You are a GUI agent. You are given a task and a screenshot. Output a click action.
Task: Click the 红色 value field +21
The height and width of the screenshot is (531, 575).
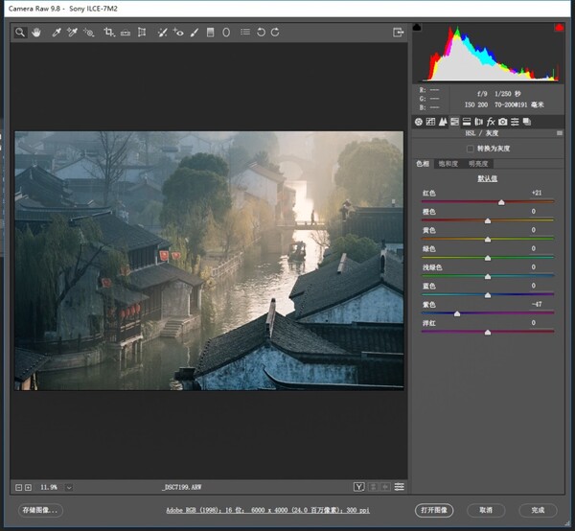click(537, 193)
